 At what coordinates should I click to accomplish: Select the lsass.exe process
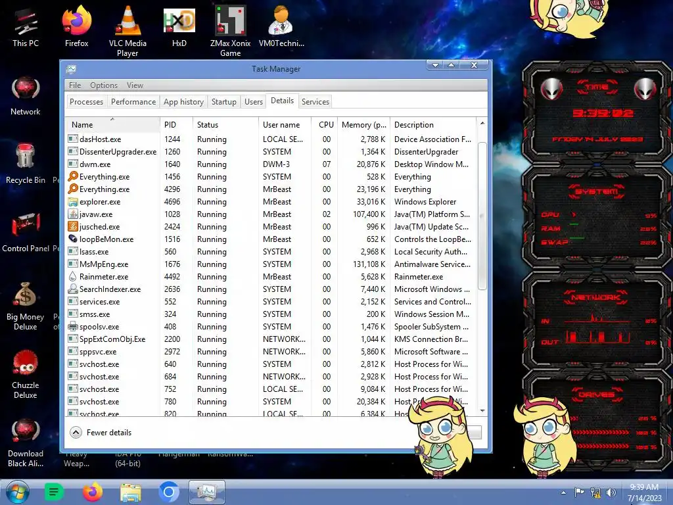(x=271, y=251)
